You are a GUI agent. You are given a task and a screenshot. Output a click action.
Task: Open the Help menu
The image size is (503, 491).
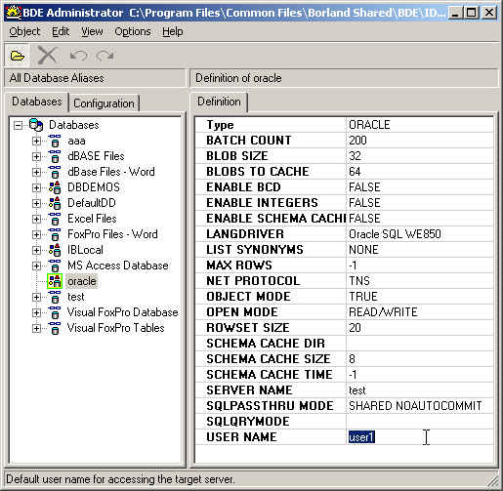(173, 31)
